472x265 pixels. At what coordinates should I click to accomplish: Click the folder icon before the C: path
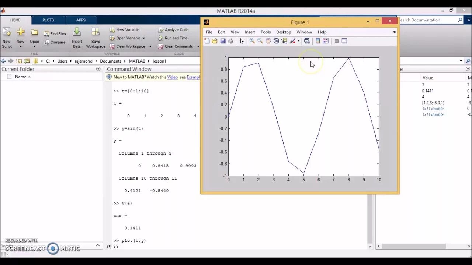click(x=36, y=61)
